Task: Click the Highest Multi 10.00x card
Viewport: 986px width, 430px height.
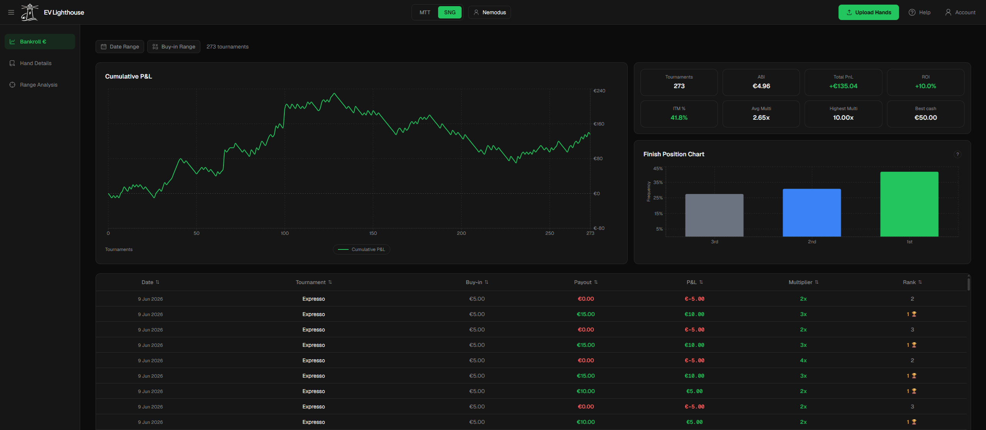Action: coord(843,114)
